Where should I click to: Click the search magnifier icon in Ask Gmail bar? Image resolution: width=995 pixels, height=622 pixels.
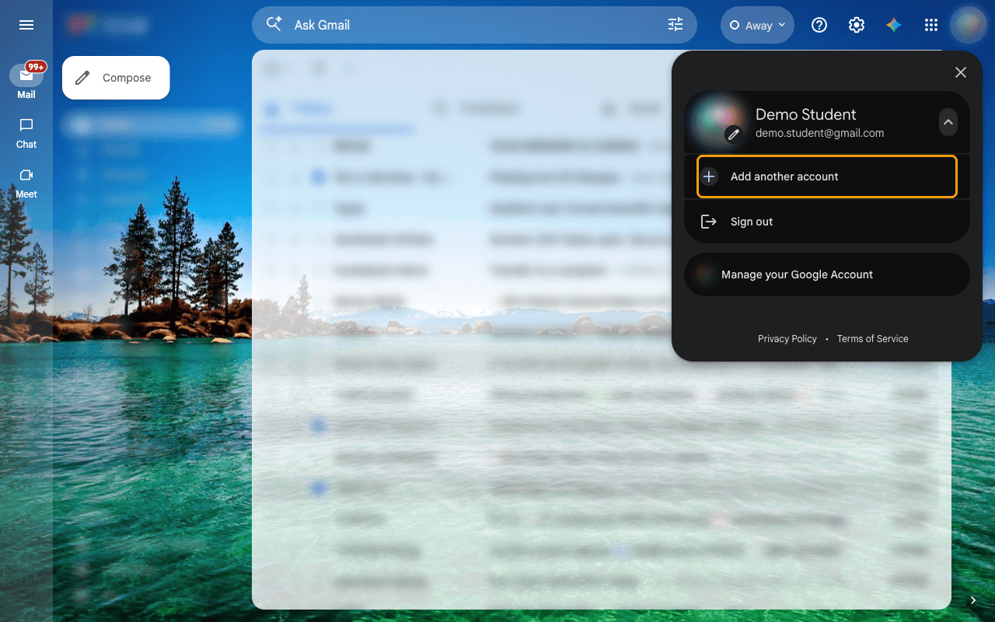tap(274, 24)
